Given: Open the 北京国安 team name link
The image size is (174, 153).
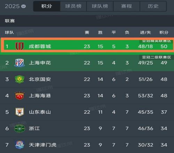Looking at the screenshot, I should click(x=40, y=79).
